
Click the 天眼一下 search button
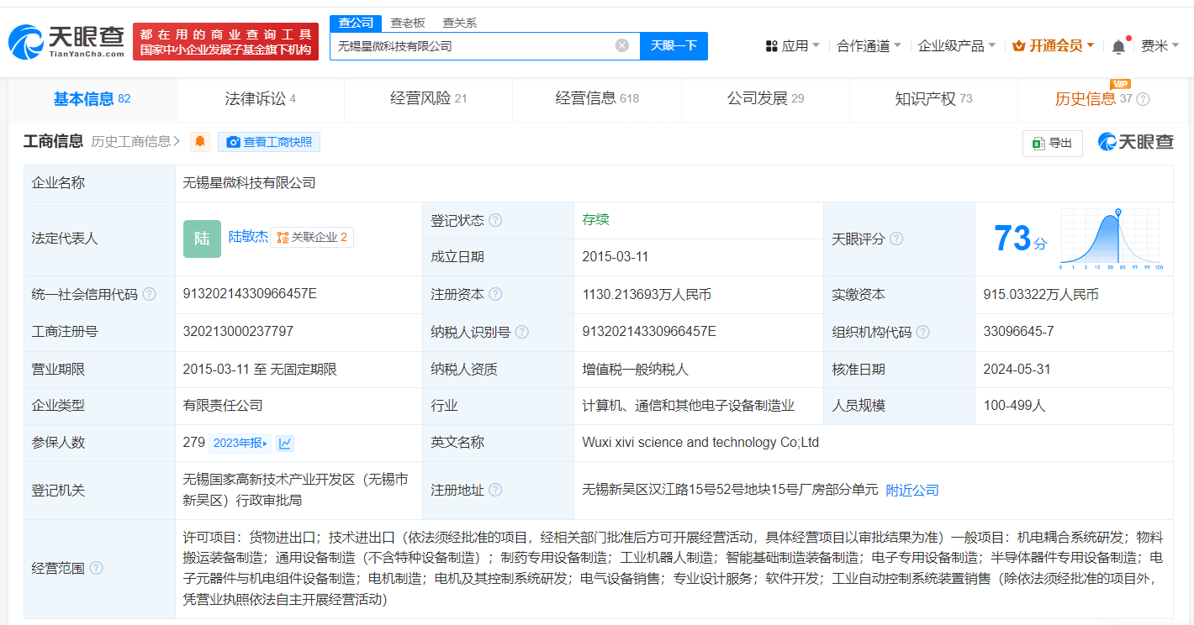674,46
